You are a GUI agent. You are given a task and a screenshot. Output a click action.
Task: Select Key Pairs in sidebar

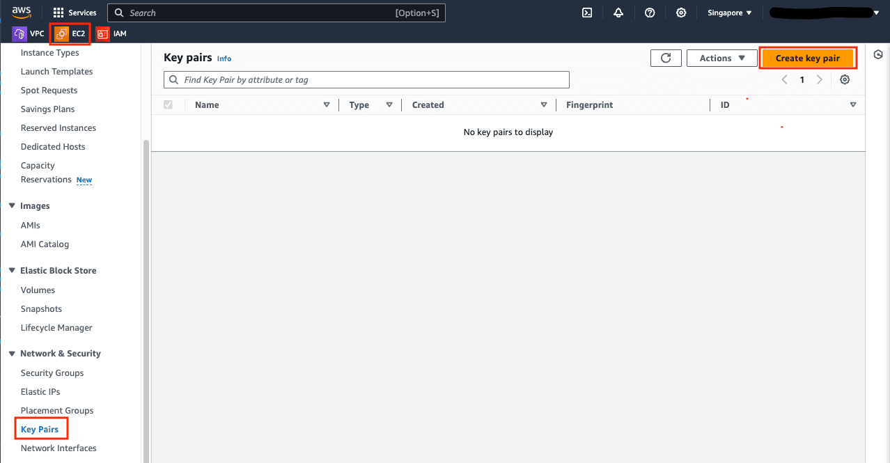[x=40, y=430]
